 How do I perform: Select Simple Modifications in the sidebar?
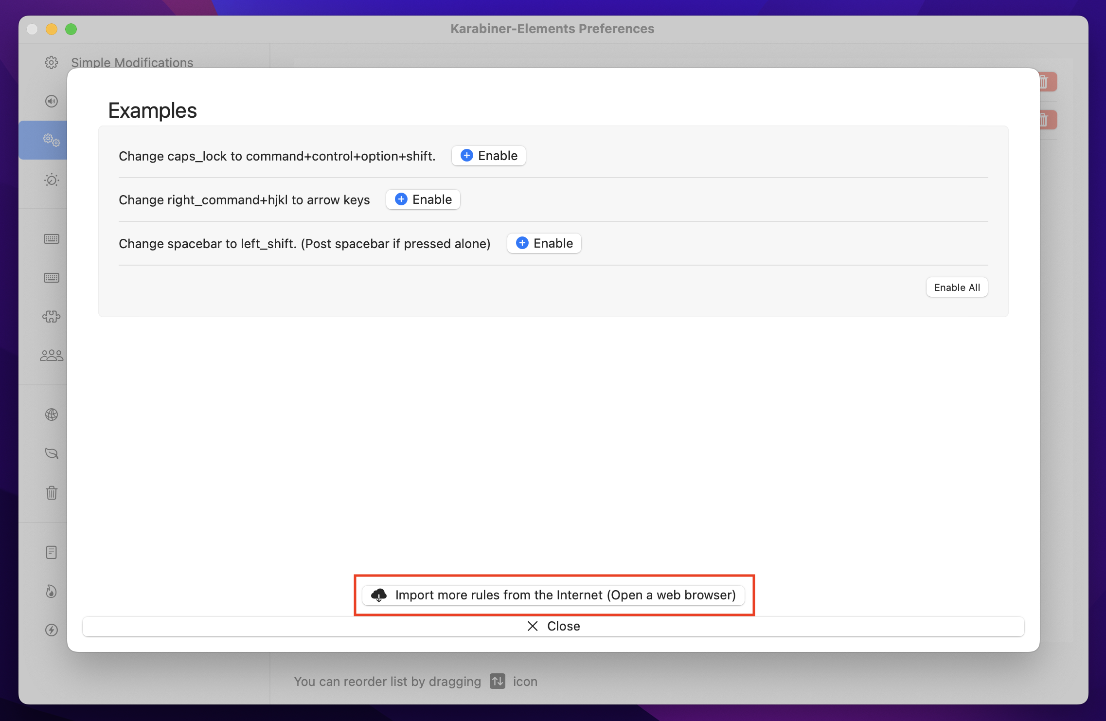click(x=132, y=63)
